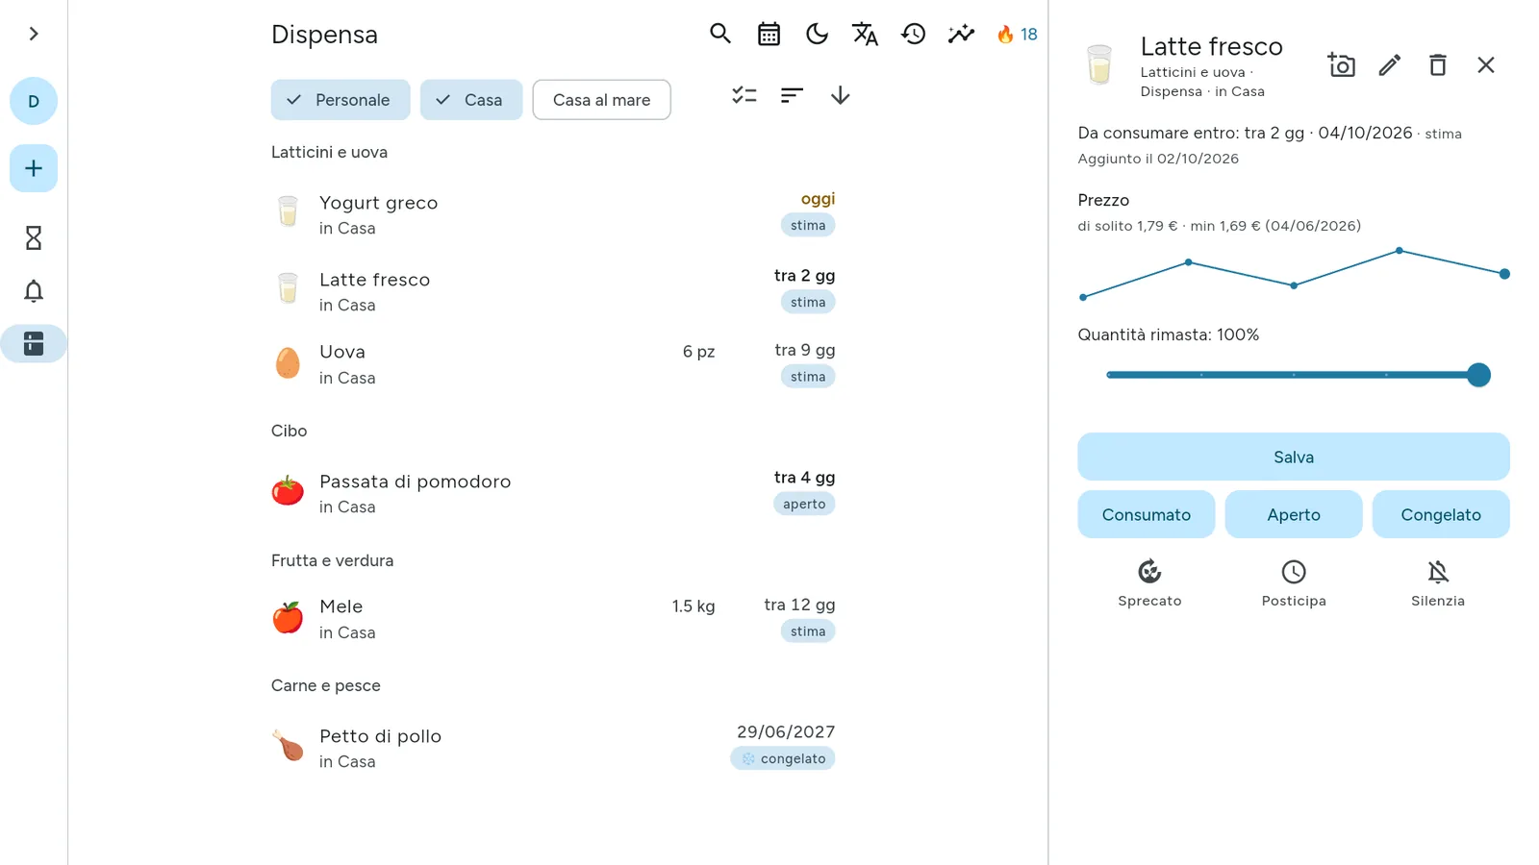Image resolution: width=1539 pixels, height=865 pixels.
Task: Click the last point on price chart
Action: (x=1504, y=274)
